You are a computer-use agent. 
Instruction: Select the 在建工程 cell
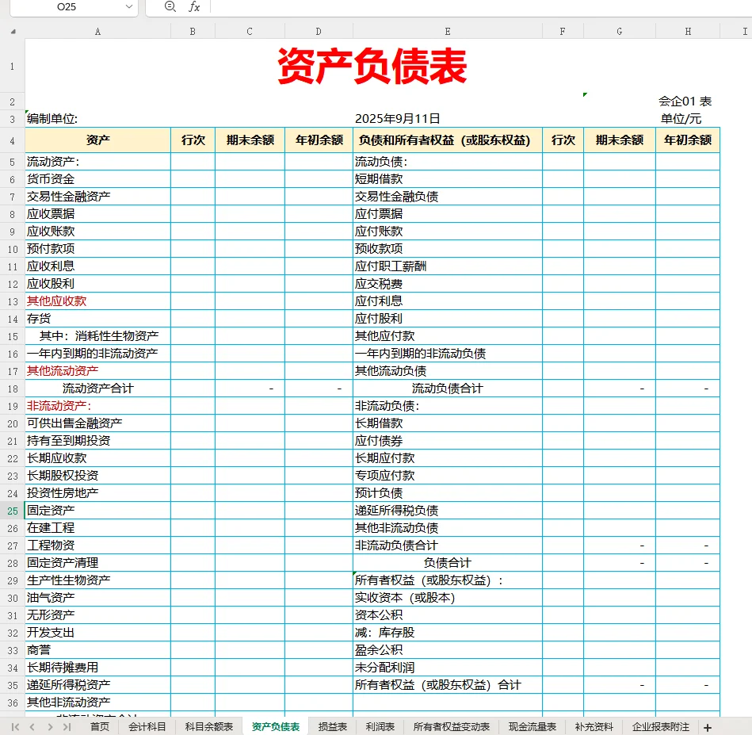(97, 528)
